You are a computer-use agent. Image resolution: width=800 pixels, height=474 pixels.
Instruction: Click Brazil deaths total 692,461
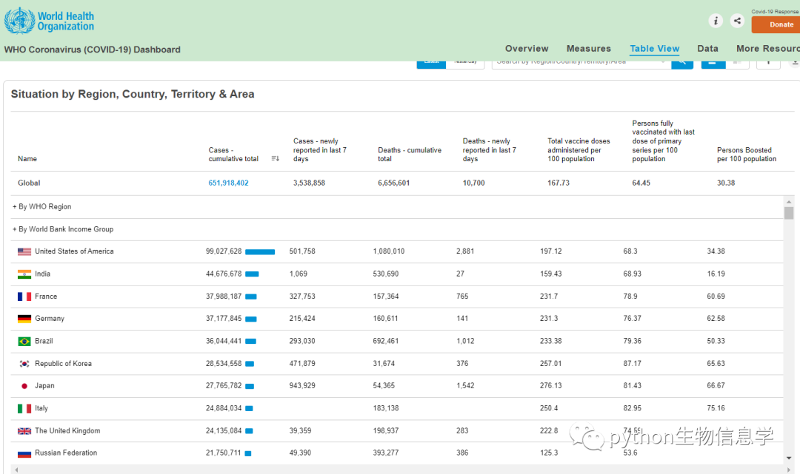[x=386, y=341]
